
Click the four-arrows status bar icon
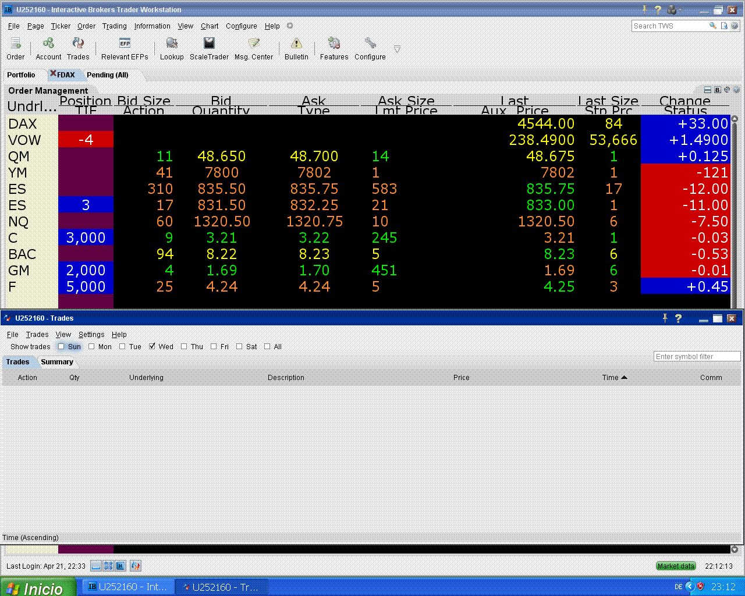(x=108, y=566)
